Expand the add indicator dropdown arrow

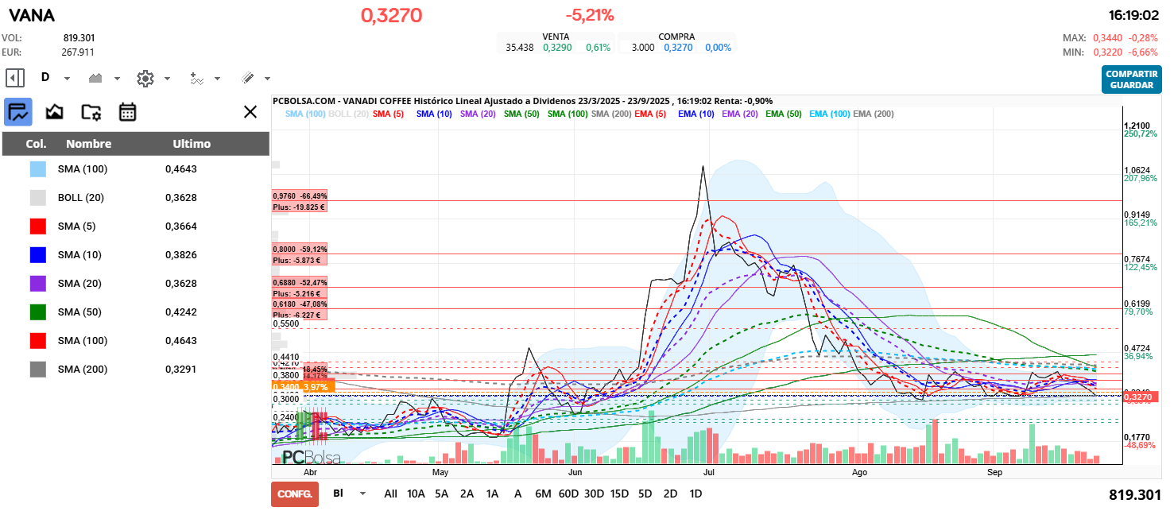pyautogui.click(x=217, y=79)
